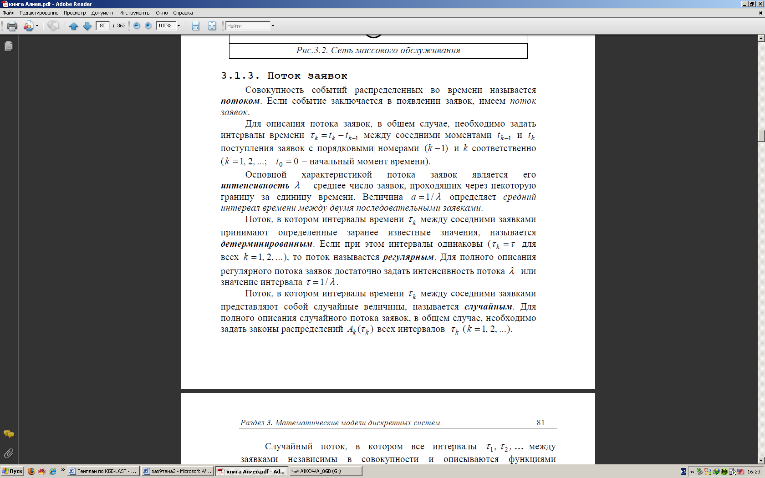The width and height of the screenshot is (765, 478).
Task: Switch to the заз9тема2 Microsoft Word window
Action: (x=177, y=471)
